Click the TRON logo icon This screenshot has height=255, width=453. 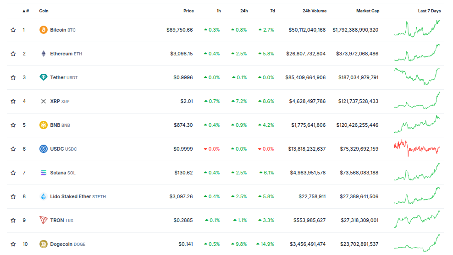(44, 220)
